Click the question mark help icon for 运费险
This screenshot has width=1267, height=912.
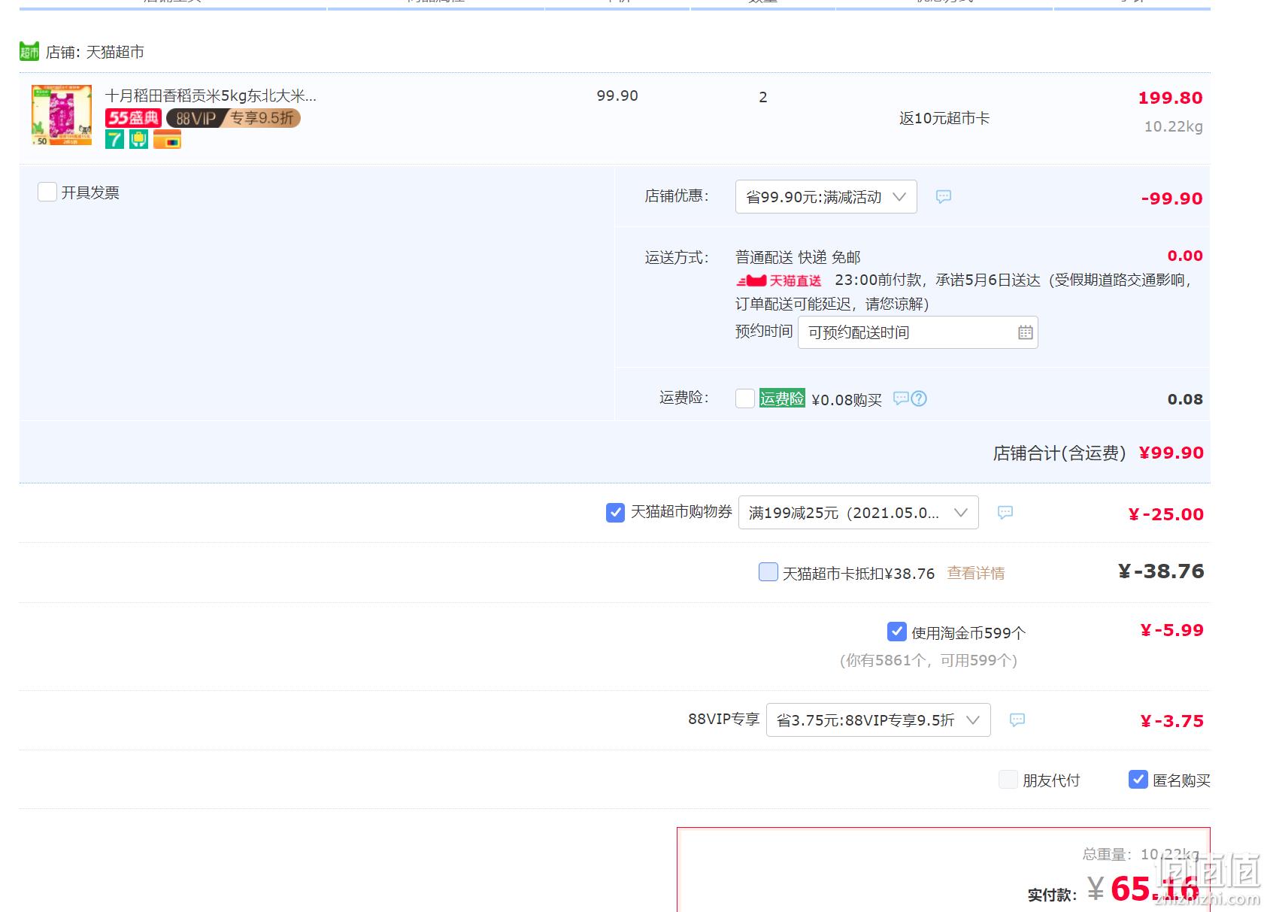point(919,398)
